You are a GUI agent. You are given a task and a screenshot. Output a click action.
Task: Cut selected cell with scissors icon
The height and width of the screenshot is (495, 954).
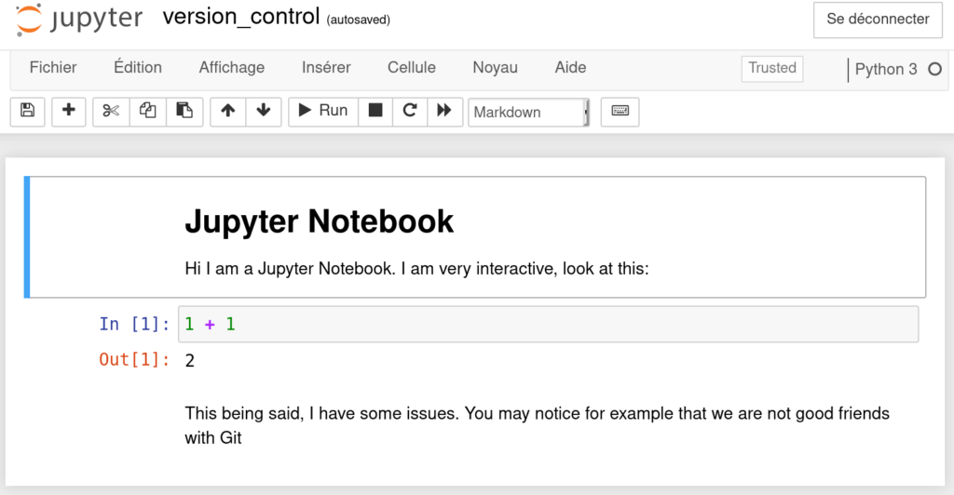(x=111, y=111)
